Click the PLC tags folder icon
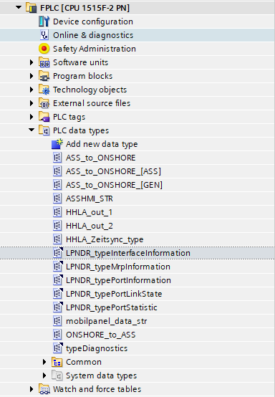The image size is (275, 397). [44, 117]
